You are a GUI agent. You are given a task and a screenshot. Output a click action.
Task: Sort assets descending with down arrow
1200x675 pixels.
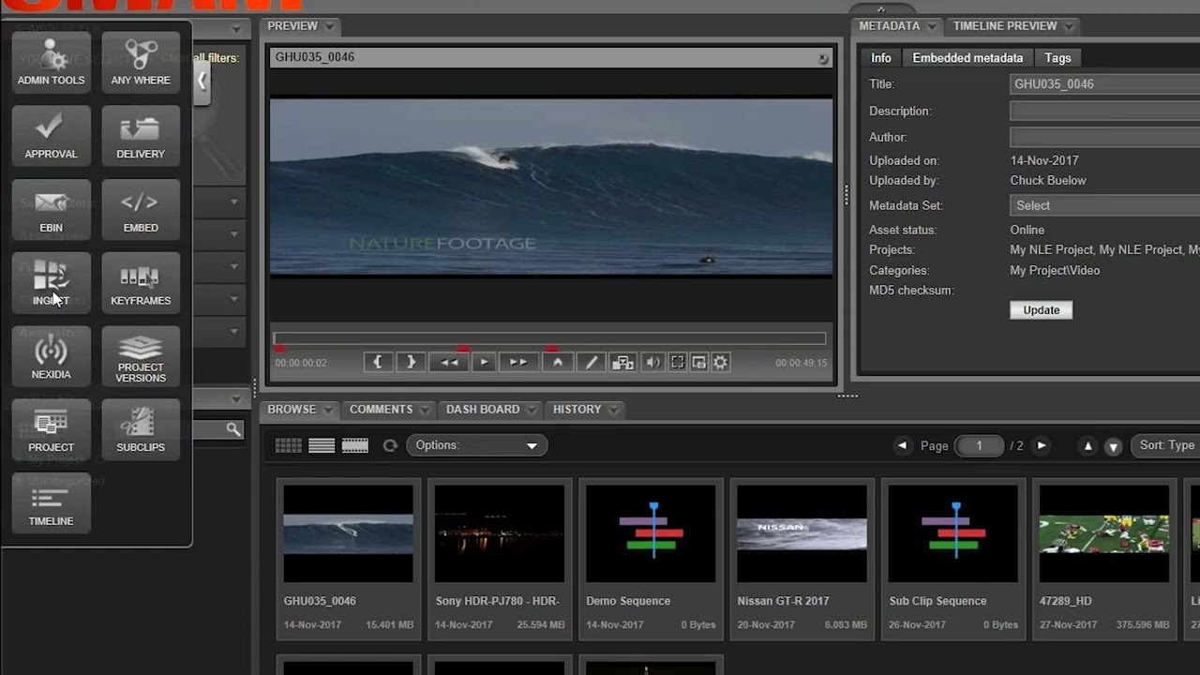click(1113, 446)
